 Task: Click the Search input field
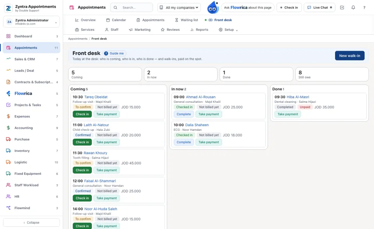132,8
